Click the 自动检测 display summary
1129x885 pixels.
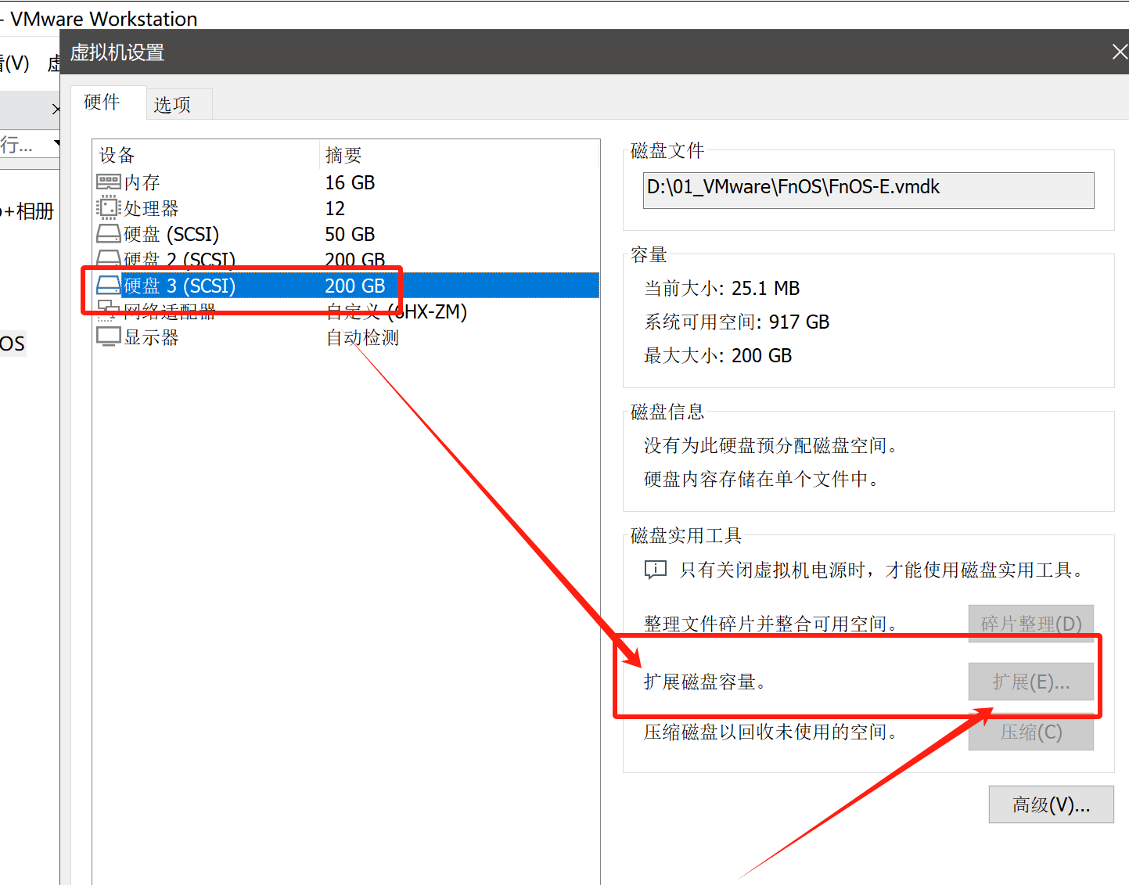click(362, 337)
